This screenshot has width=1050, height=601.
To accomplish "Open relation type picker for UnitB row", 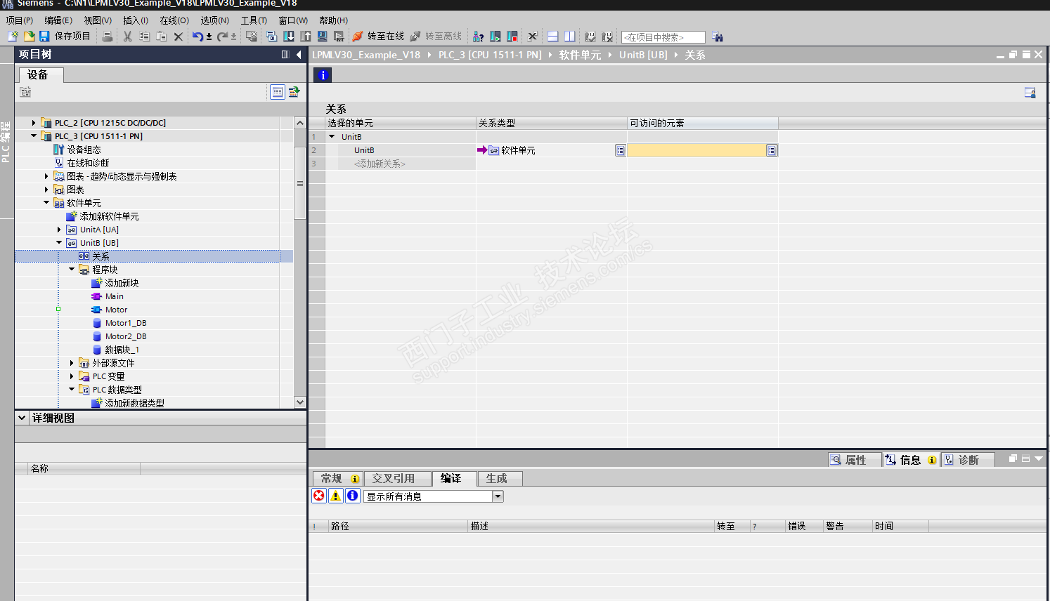I will pyautogui.click(x=620, y=150).
